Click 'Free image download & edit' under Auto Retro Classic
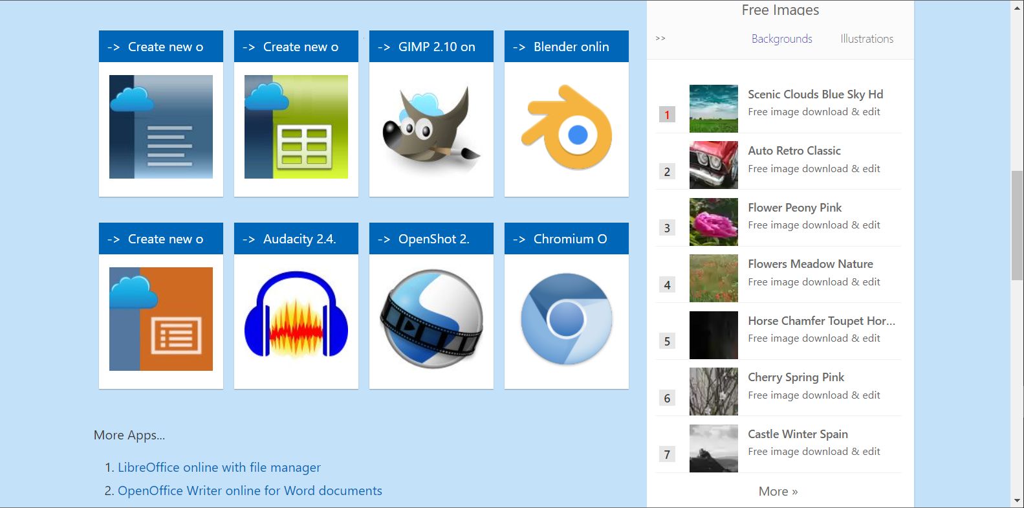 (x=814, y=169)
